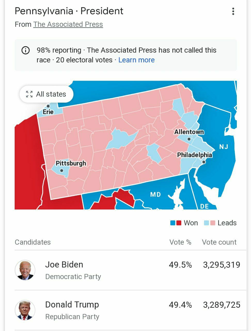Screen dimensions: 251x331
Task: Click the light pink Leads legend swatch
Action: [213, 223]
